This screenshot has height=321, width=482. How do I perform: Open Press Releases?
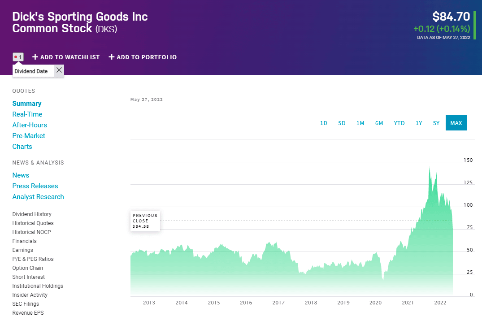(x=35, y=186)
